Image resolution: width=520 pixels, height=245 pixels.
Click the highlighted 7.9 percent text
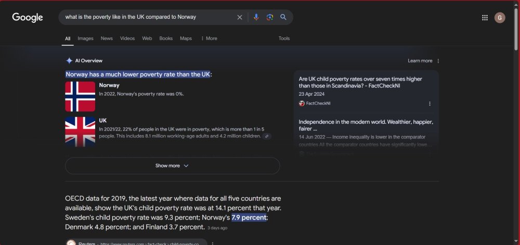pyautogui.click(x=249, y=217)
